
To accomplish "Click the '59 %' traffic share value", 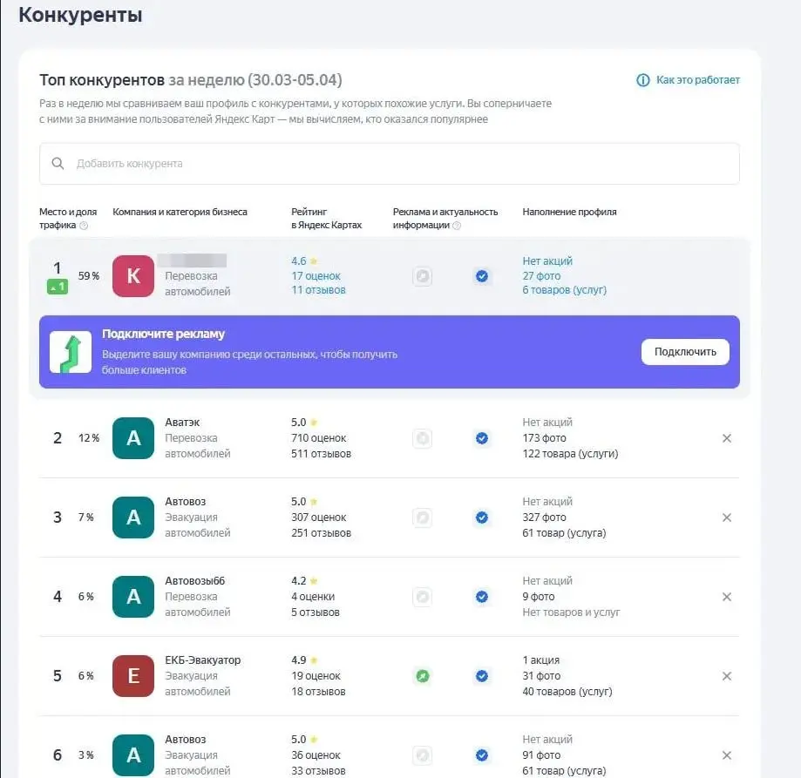I will pyautogui.click(x=88, y=276).
